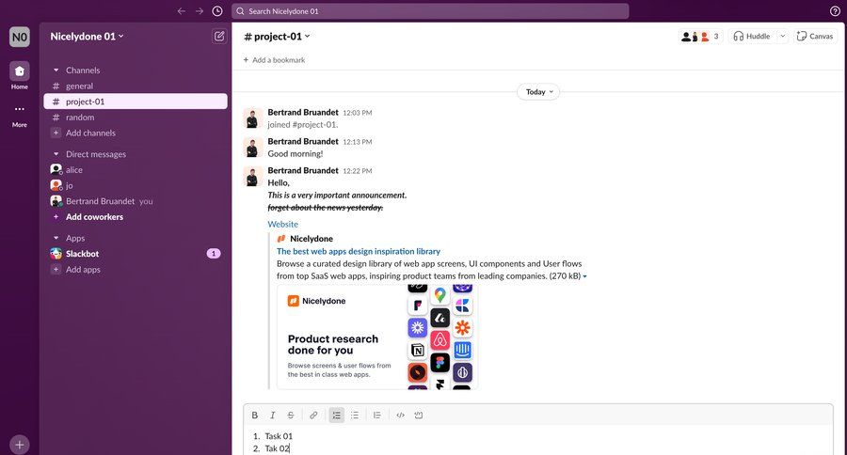Click Add apps
Screen dimensions: 847x455
(x=136, y=269)
